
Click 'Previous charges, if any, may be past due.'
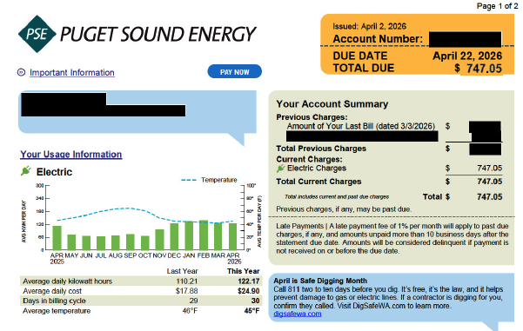[344, 209]
